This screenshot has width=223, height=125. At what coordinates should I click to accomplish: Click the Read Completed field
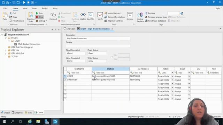(76, 53)
